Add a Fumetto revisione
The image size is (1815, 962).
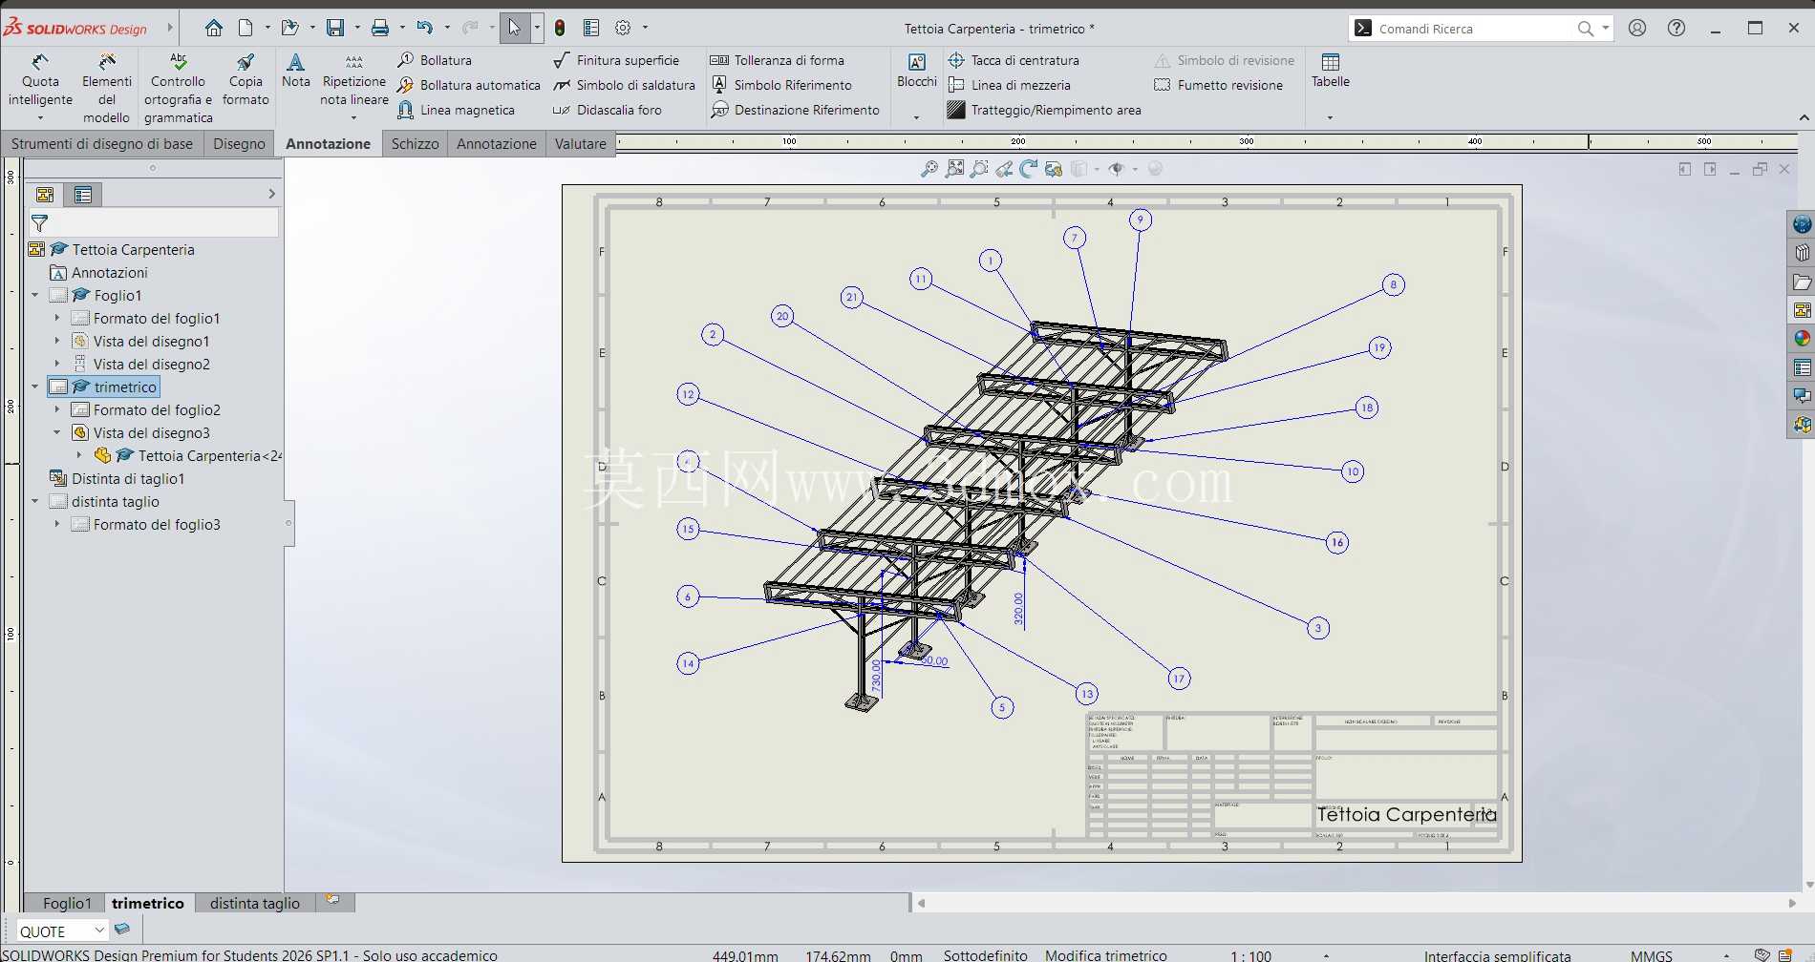pyautogui.click(x=1219, y=85)
